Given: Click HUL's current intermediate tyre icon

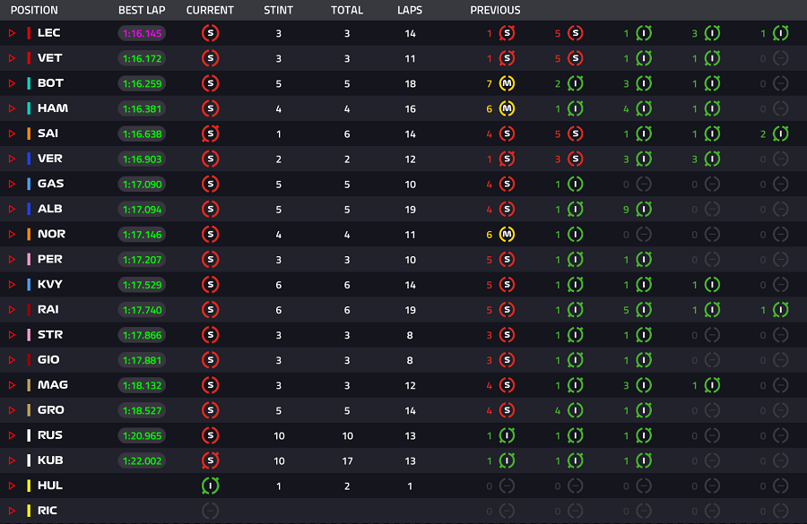Looking at the screenshot, I should [x=210, y=486].
